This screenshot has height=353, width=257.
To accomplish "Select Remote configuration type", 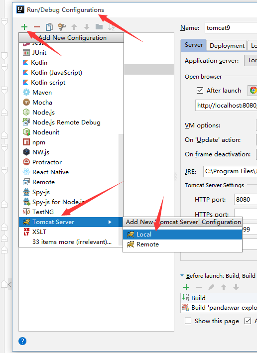I will (69, 182).
